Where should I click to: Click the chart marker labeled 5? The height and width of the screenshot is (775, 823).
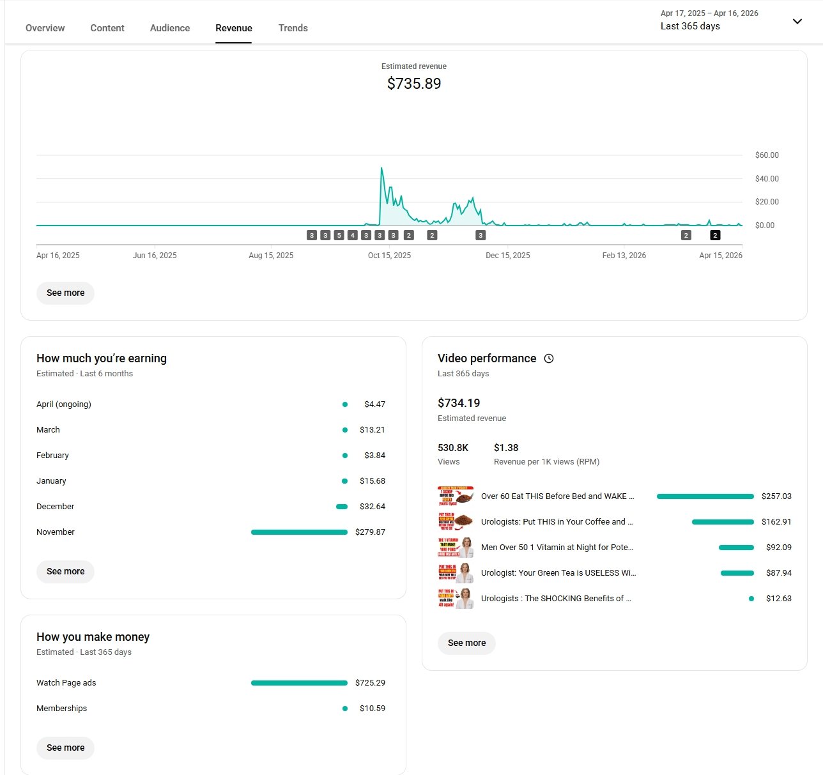pyautogui.click(x=339, y=235)
